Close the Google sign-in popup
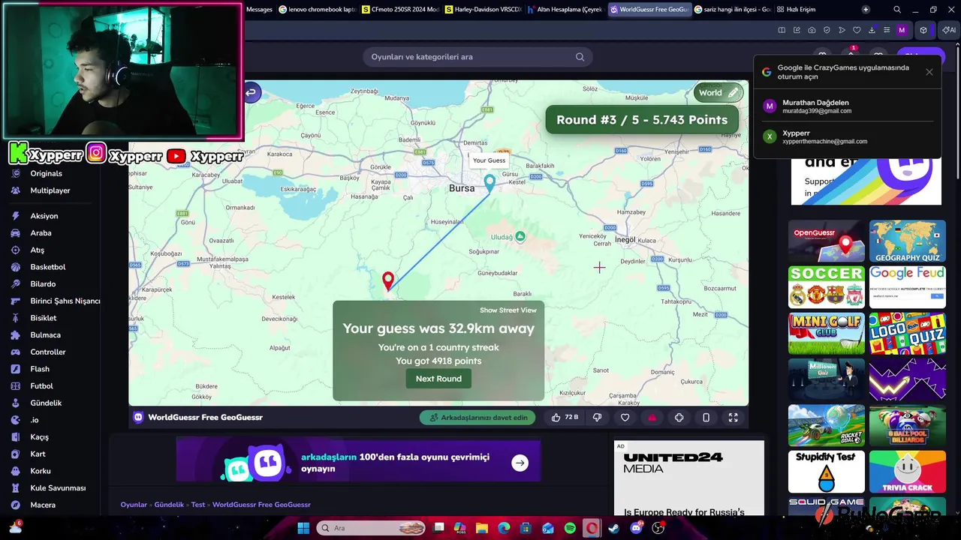961x540 pixels. [929, 72]
